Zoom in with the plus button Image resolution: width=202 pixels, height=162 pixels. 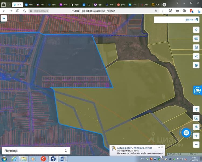pos(196,136)
